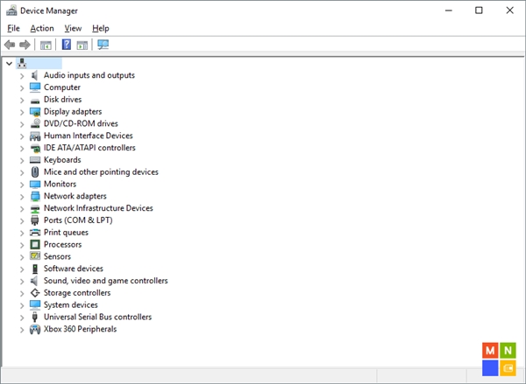Expand the Disk drives category

(22, 100)
